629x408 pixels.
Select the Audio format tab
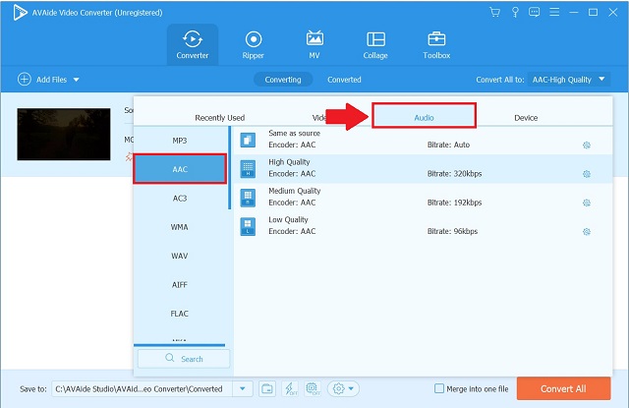424,116
